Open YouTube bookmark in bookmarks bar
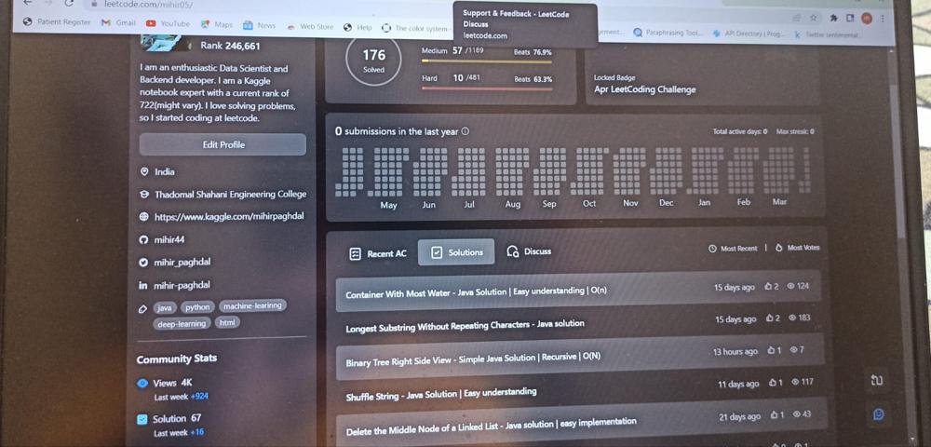This screenshot has height=447, width=931. pos(169,23)
